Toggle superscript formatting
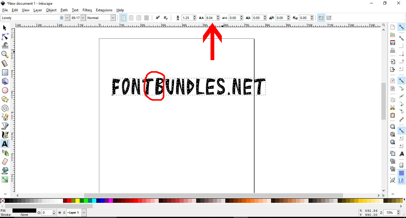Image resolution: width=406 pixels, height=218 pixels. pyautogui.click(x=158, y=18)
